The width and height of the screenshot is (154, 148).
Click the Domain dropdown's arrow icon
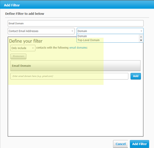coord(141,31)
